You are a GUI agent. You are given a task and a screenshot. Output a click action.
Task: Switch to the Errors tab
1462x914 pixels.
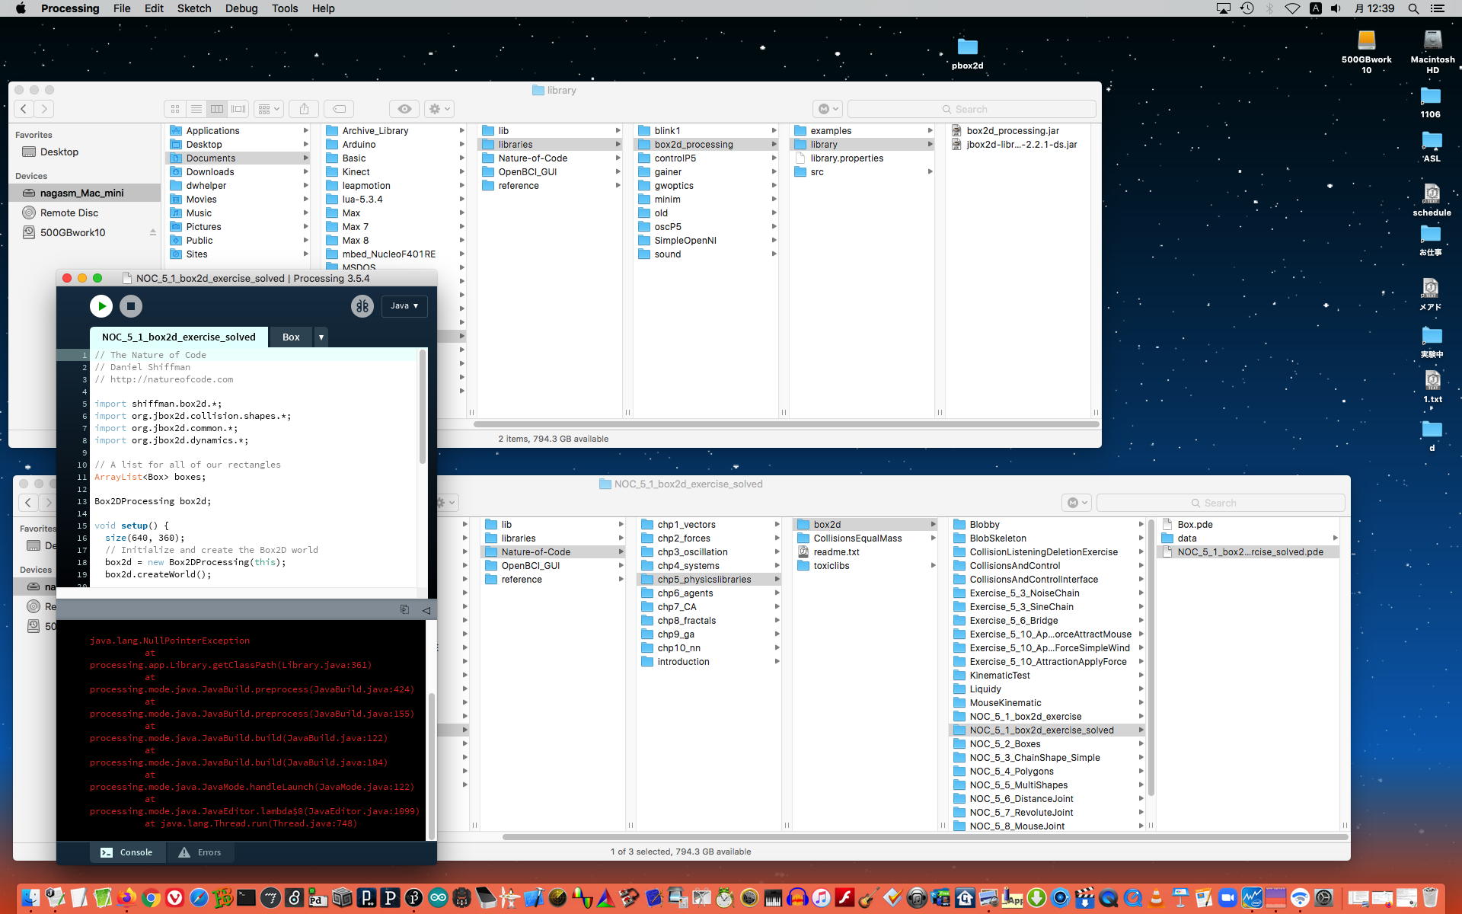click(x=200, y=852)
